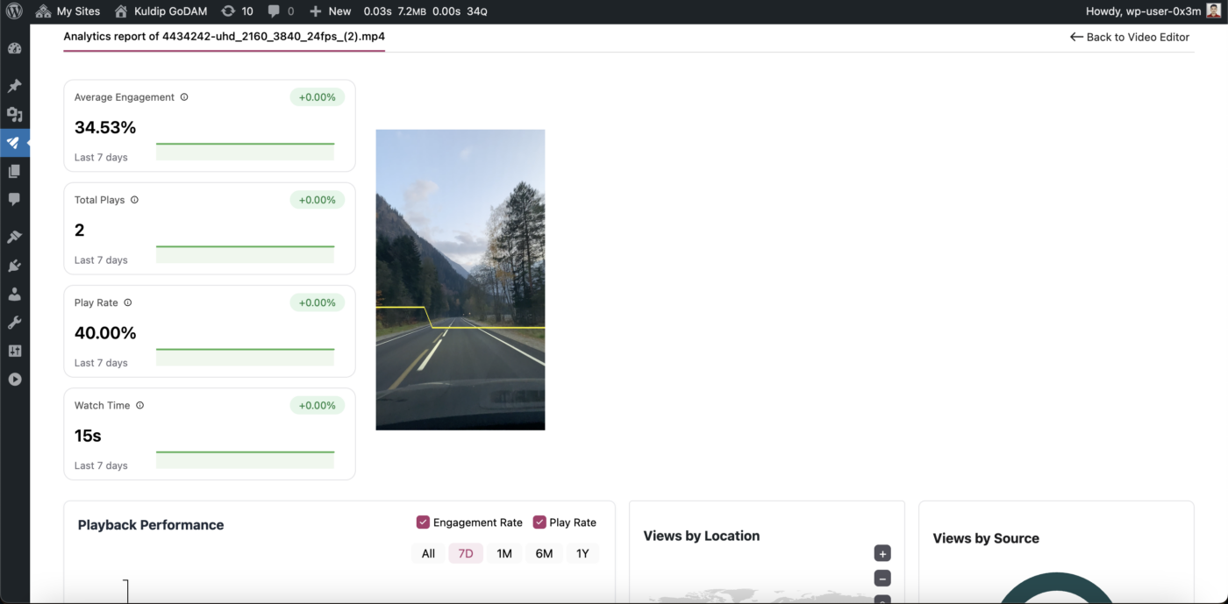Click info icon beside Average Engagement
Screen dimensions: 1228x604
tap(184, 97)
